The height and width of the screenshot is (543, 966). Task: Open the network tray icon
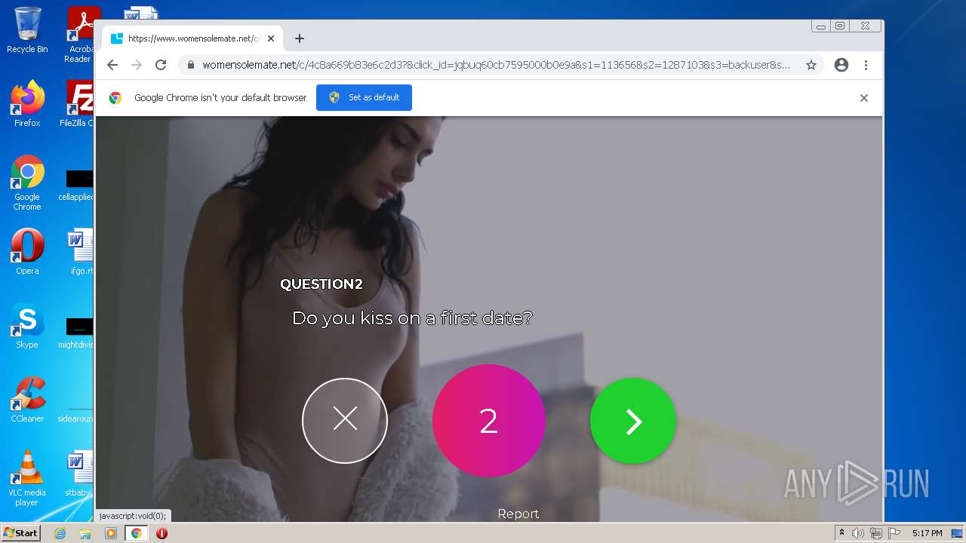click(876, 533)
